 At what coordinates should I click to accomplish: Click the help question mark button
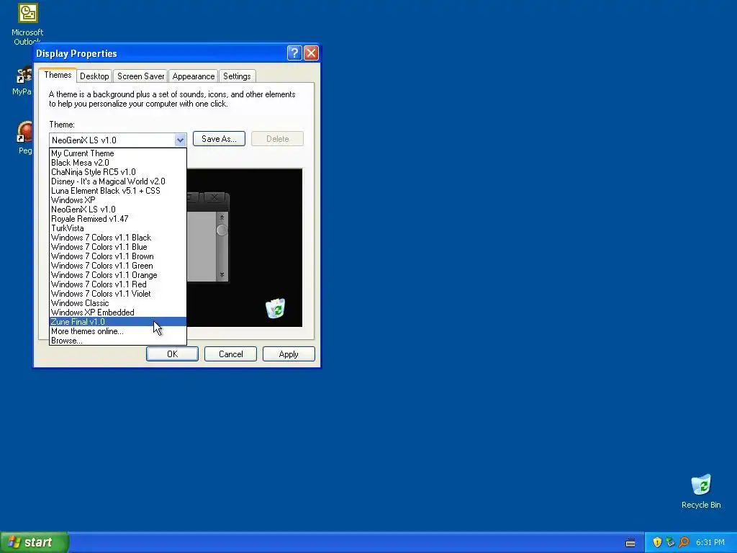point(294,53)
